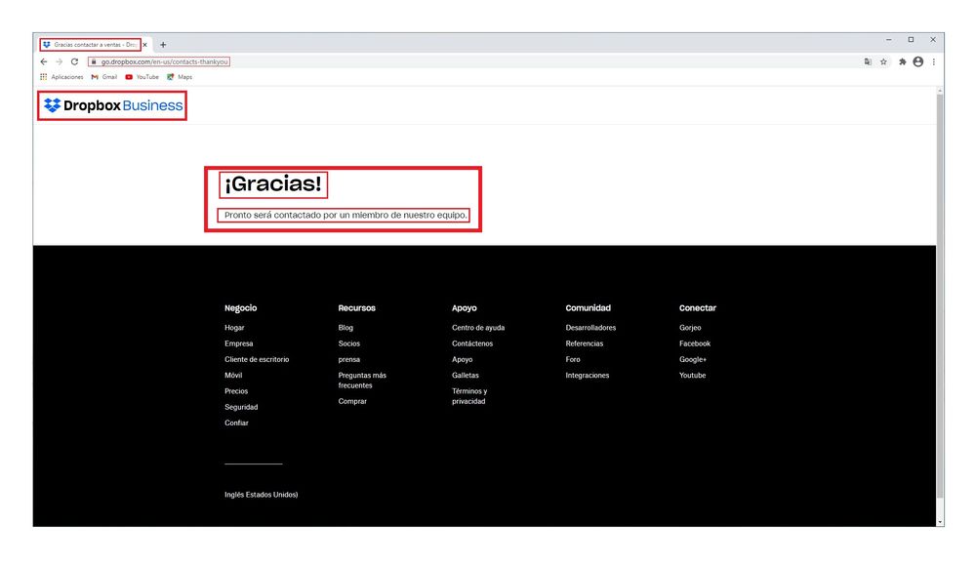Click the 'Precios' footer link

pos(235,390)
